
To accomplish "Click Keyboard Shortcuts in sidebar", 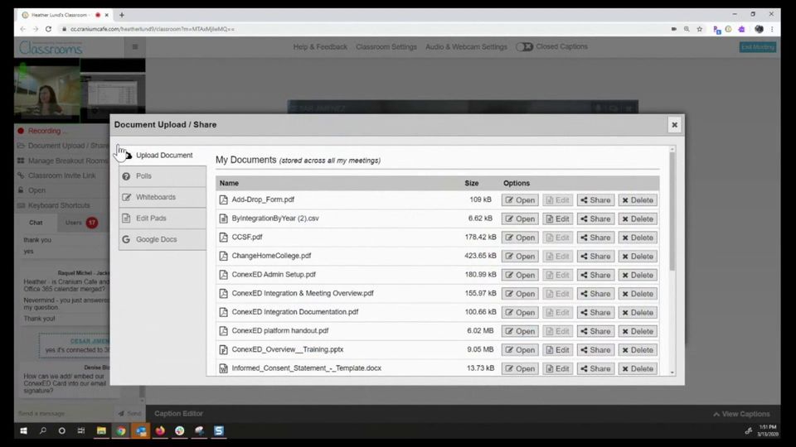I will tap(54, 205).
